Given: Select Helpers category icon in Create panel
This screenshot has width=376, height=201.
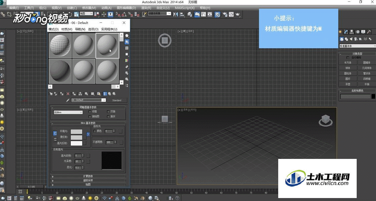Looking at the screenshot, I should [361, 39].
